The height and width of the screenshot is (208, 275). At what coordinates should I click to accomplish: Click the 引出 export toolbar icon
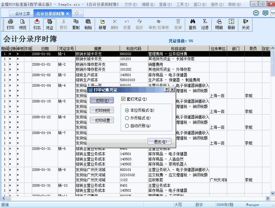click(37, 24)
